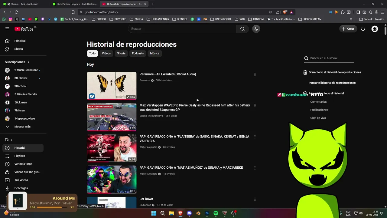Open options for Max Verstappen video

click(x=255, y=106)
